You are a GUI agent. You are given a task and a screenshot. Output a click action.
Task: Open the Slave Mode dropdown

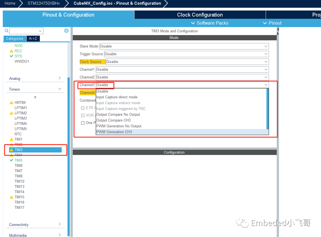point(184,46)
